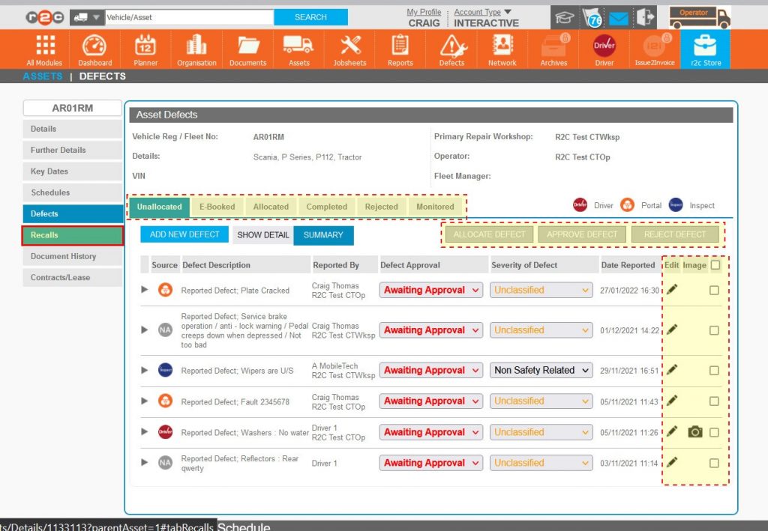
Task: Click the ADD NEW DEFECT button
Action: coord(184,234)
